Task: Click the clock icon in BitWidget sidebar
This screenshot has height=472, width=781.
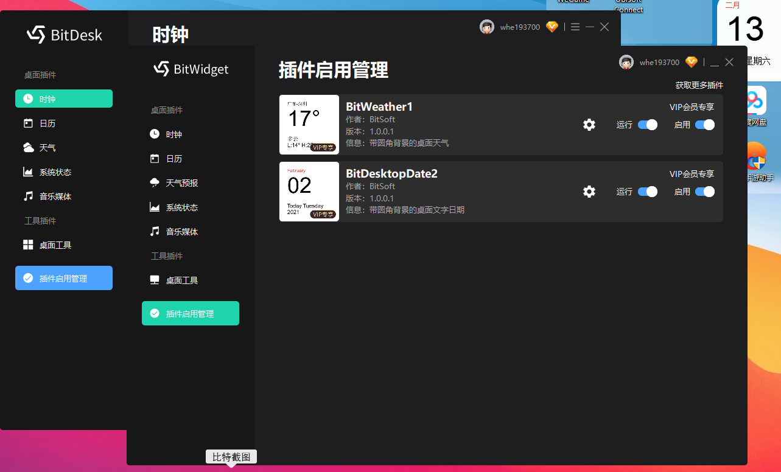Action: click(x=155, y=134)
